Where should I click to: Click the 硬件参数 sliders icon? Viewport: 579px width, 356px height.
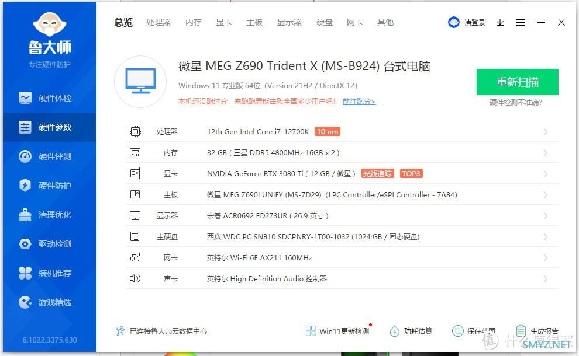(x=25, y=127)
